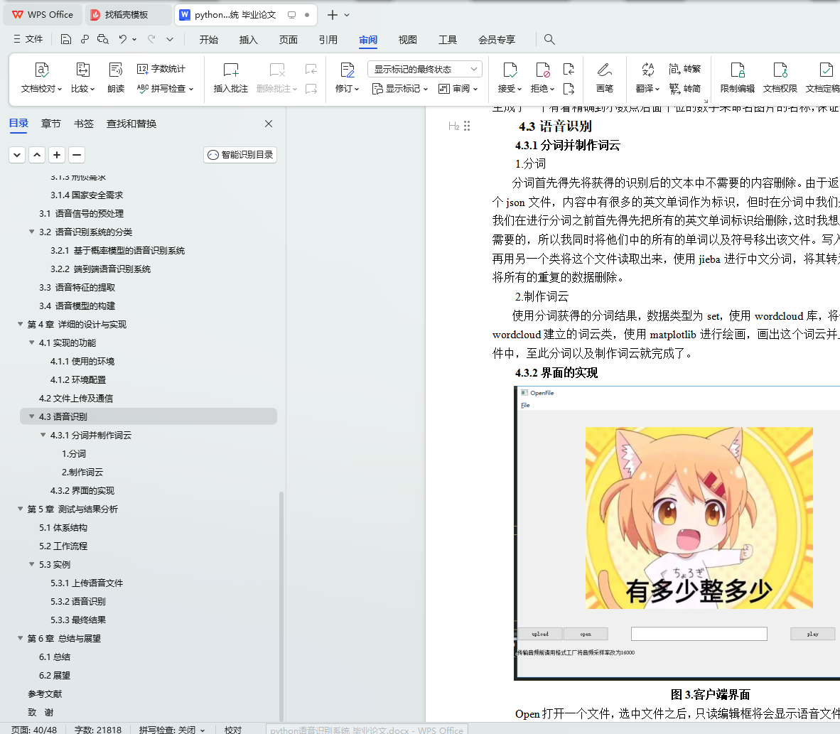This screenshot has width=840, height=734.
Task: Open 显示标记 dropdown
Action: pos(400,88)
